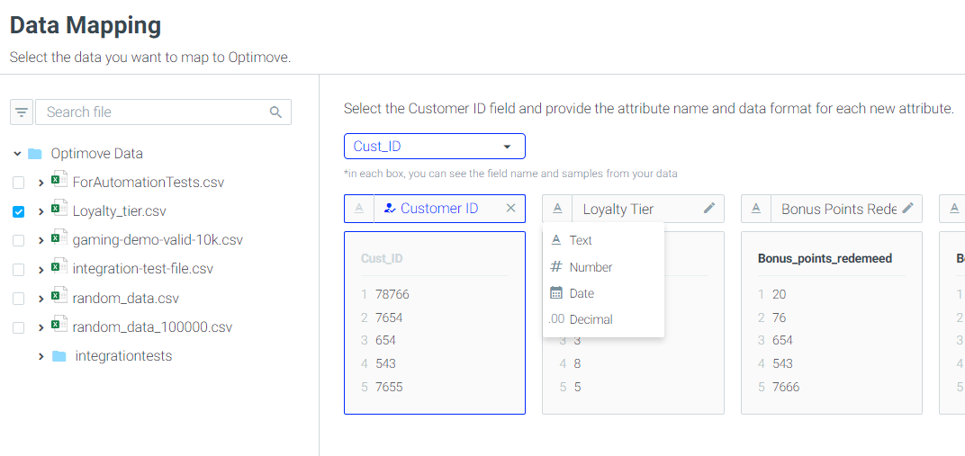
Task: Open the Cust_ID dropdown
Action: (435, 147)
